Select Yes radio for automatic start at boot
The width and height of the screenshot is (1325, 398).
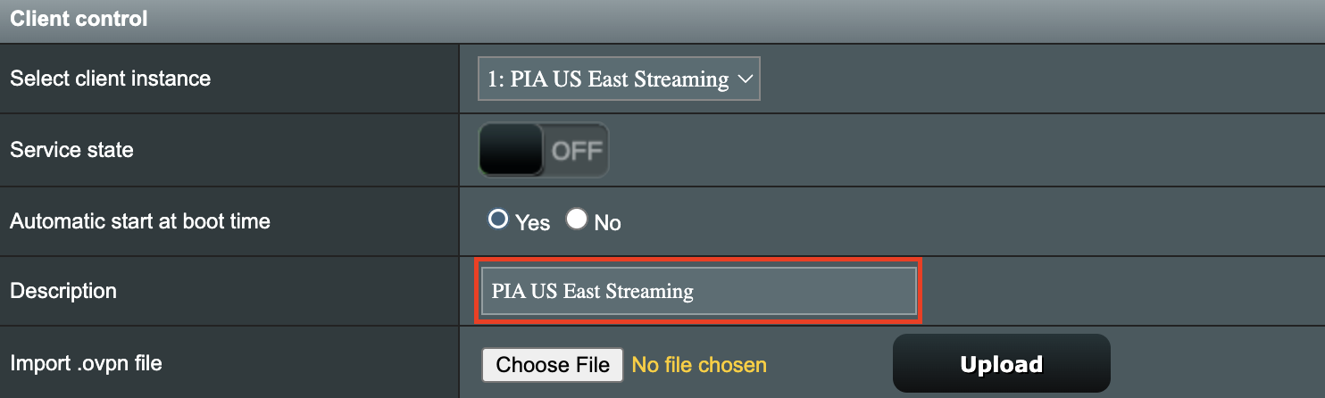pyautogui.click(x=498, y=220)
